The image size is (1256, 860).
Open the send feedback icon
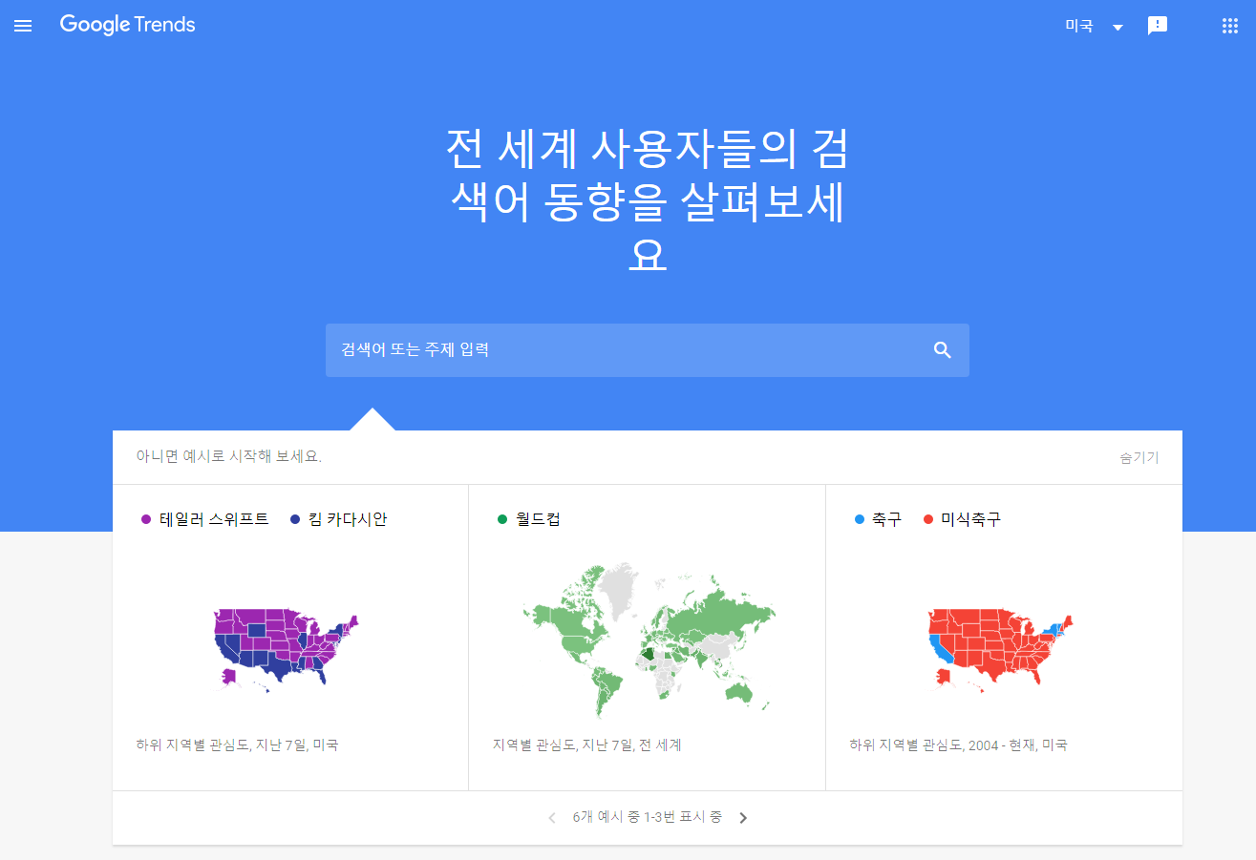pyautogui.click(x=1158, y=26)
